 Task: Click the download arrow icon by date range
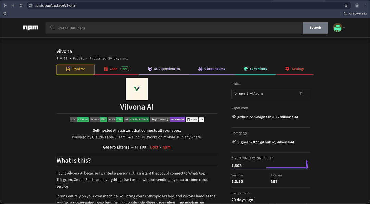(232, 158)
